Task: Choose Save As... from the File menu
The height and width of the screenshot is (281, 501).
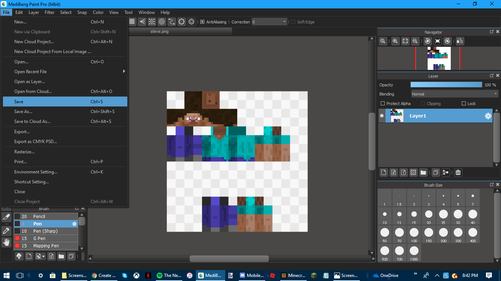Action: 65,112
